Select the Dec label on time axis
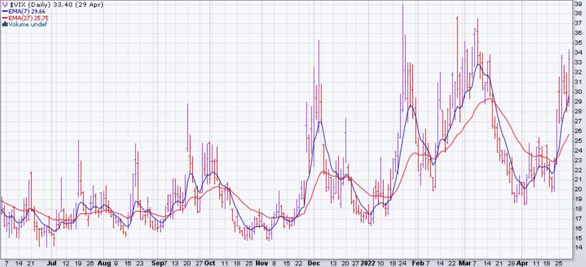Viewport: 586px width, 267px height. click(x=314, y=263)
